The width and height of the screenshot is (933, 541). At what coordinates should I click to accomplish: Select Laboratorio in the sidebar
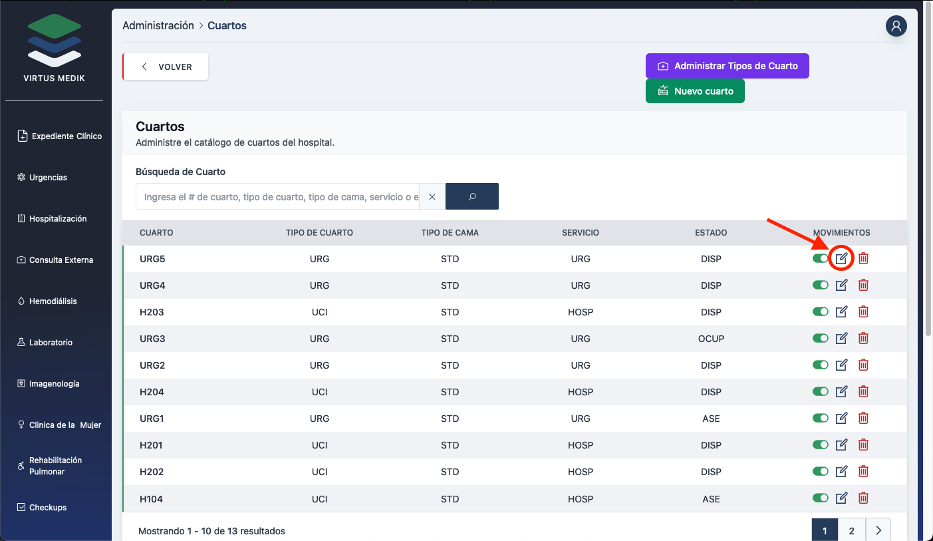point(51,343)
